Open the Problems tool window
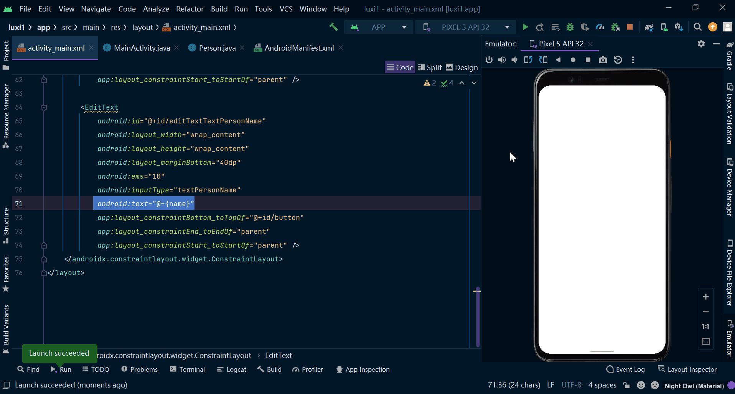Viewport: 735px width, 394px height. click(x=140, y=369)
